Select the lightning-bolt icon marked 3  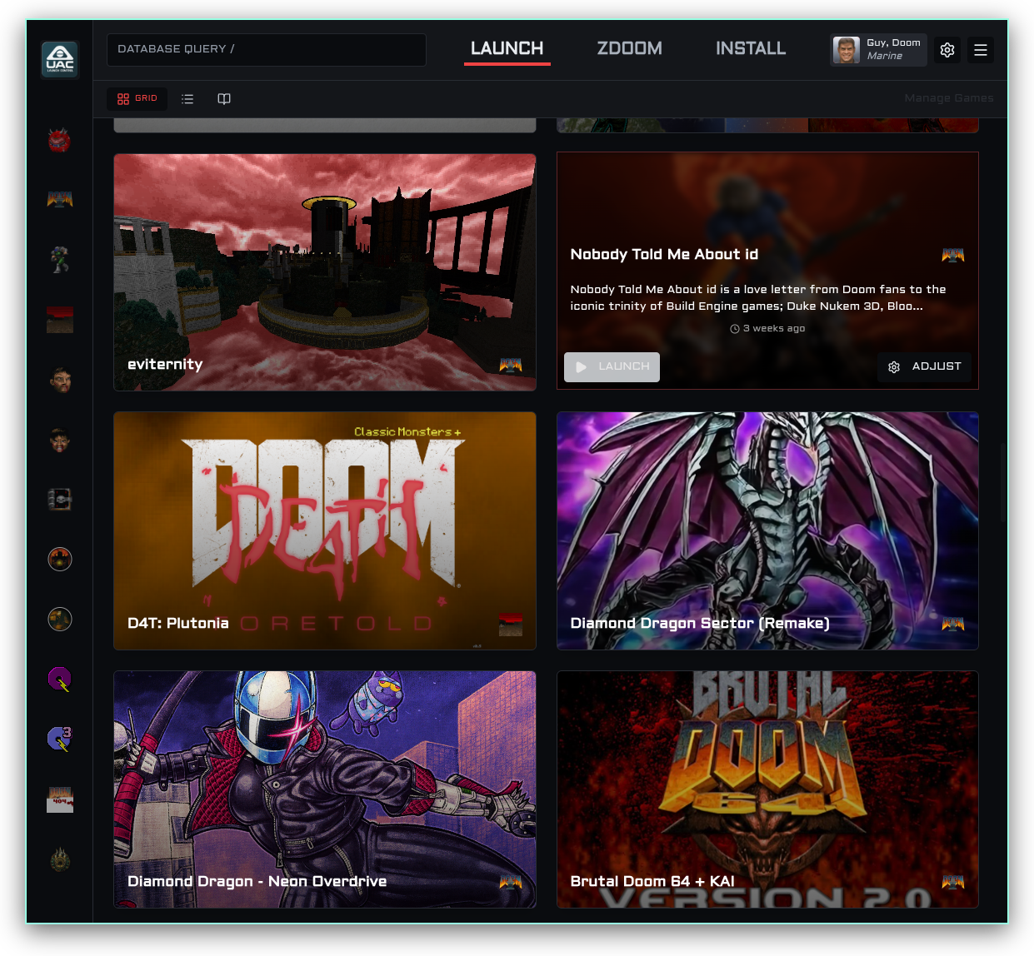[x=59, y=739]
